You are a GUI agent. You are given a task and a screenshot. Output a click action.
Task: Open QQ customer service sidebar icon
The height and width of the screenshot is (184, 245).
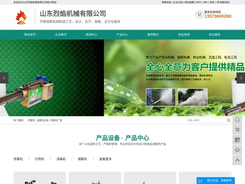coord(237,120)
